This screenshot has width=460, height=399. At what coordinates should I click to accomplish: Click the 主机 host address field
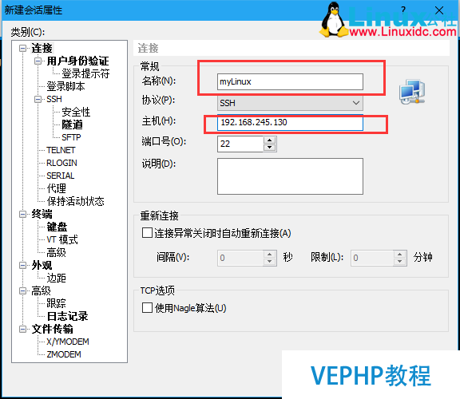[290, 123]
